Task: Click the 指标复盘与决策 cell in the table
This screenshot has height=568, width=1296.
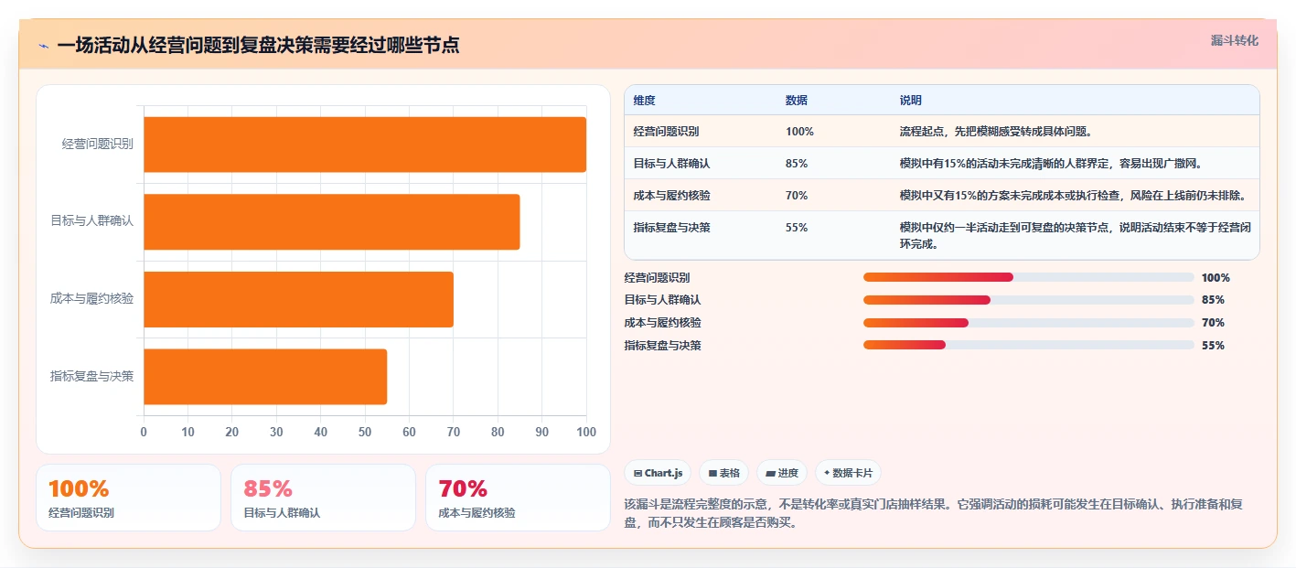Action: (x=672, y=228)
